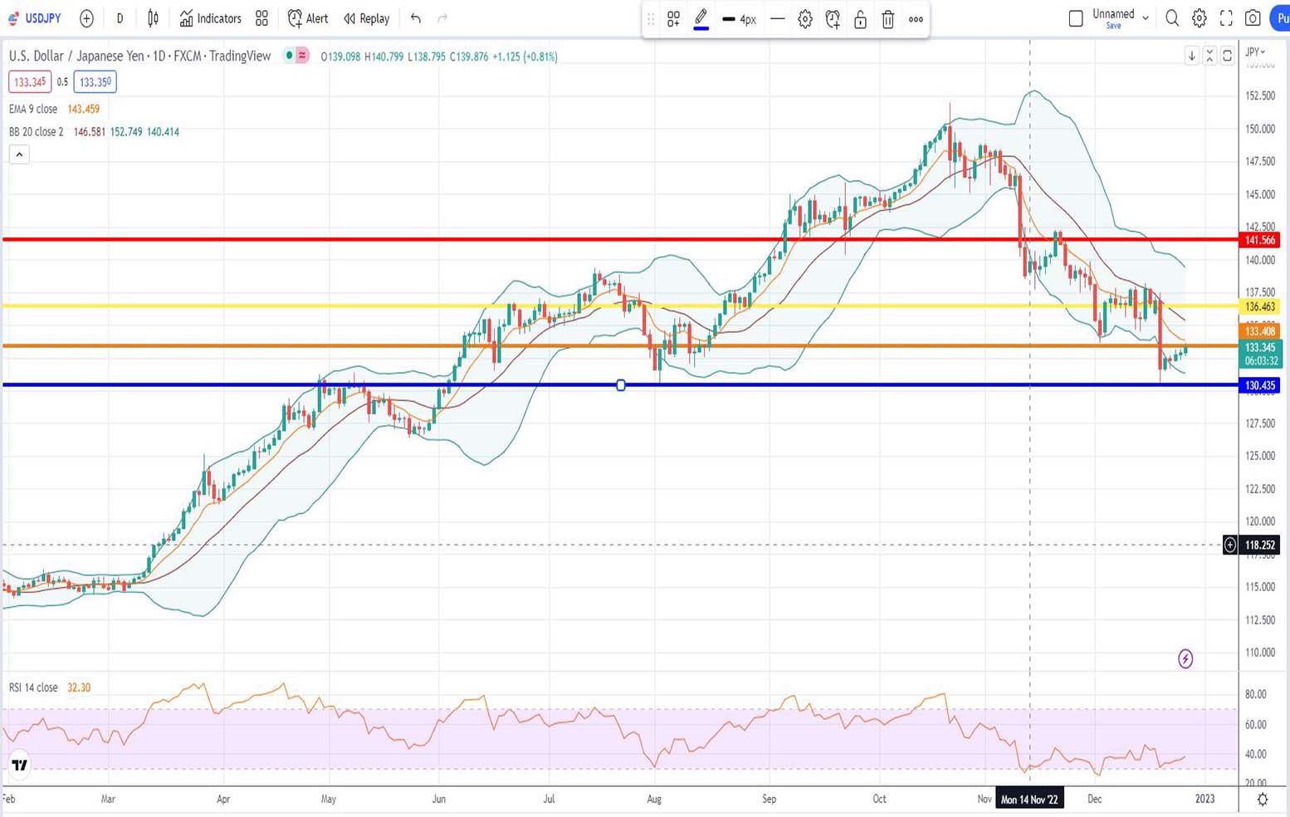The height and width of the screenshot is (817, 1290).
Task: Toggle the lock on the selected drawing
Action: (x=860, y=19)
